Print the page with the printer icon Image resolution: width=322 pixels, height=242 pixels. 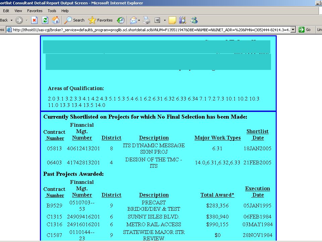[147, 20]
